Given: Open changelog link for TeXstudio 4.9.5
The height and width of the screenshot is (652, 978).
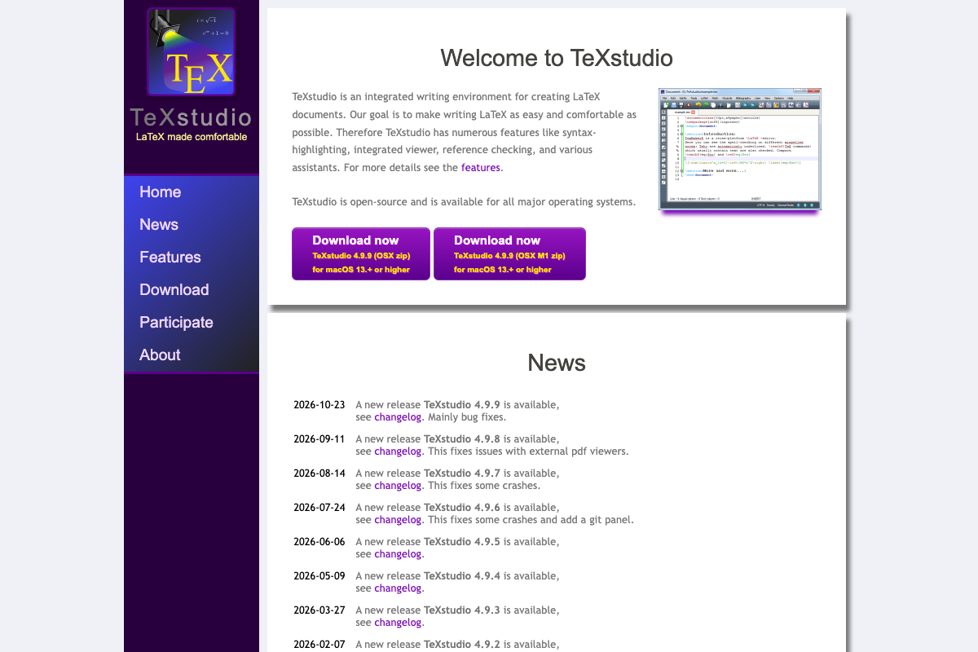Looking at the screenshot, I should (398, 554).
